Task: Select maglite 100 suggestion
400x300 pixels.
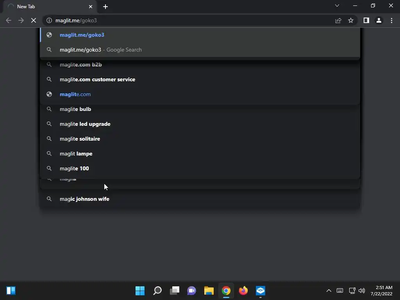Action: point(200,168)
